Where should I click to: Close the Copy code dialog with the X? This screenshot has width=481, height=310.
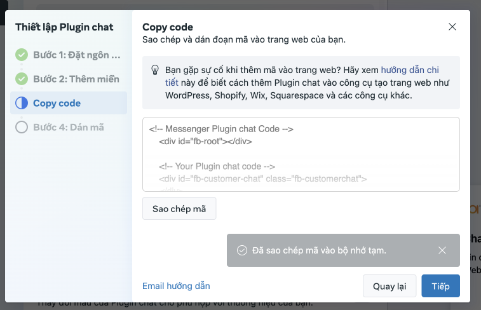pos(452,27)
